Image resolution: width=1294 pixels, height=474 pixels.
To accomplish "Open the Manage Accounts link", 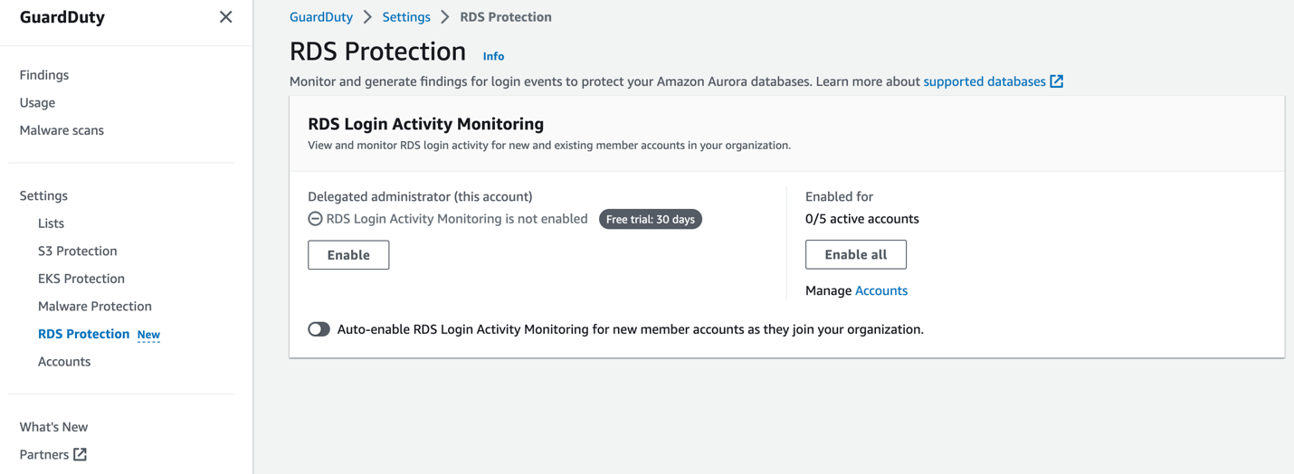I will coord(880,290).
